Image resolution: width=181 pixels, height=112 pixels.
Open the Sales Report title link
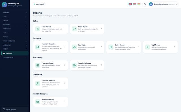46,27
